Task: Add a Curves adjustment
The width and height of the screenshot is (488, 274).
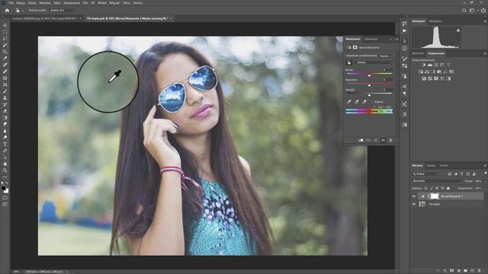Action: coord(436,65)
